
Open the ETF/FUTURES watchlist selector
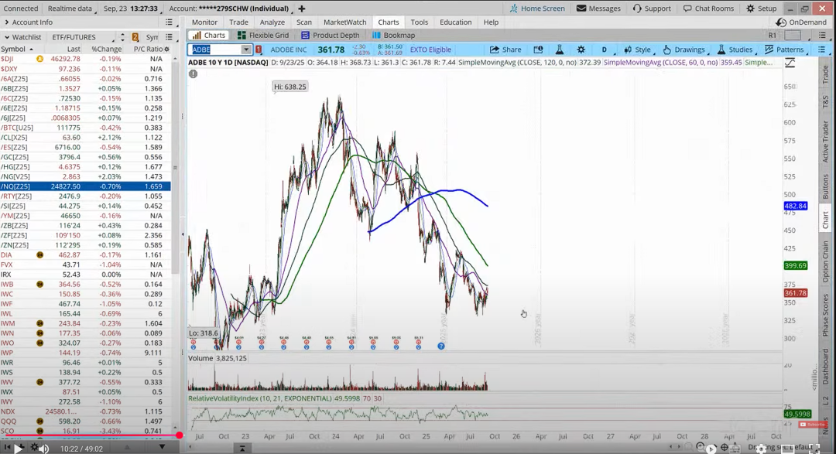click(82, 37)
